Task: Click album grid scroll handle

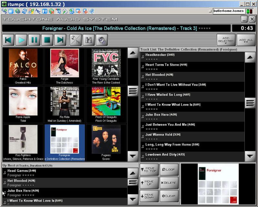Action: tap(133, 91)
